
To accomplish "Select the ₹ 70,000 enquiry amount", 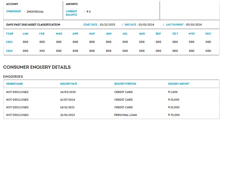I will click(174, 115).
